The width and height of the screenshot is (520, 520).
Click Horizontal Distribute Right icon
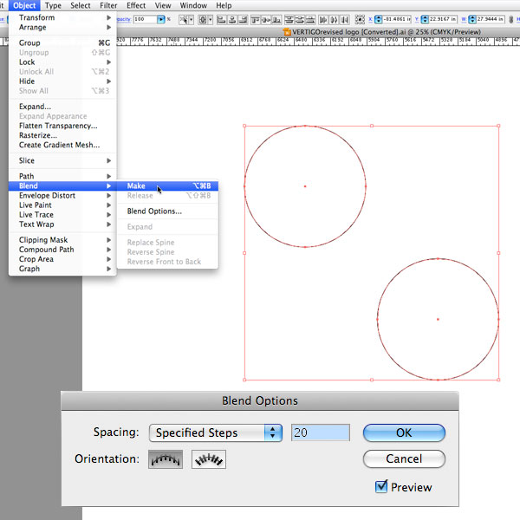coord(345,20)
